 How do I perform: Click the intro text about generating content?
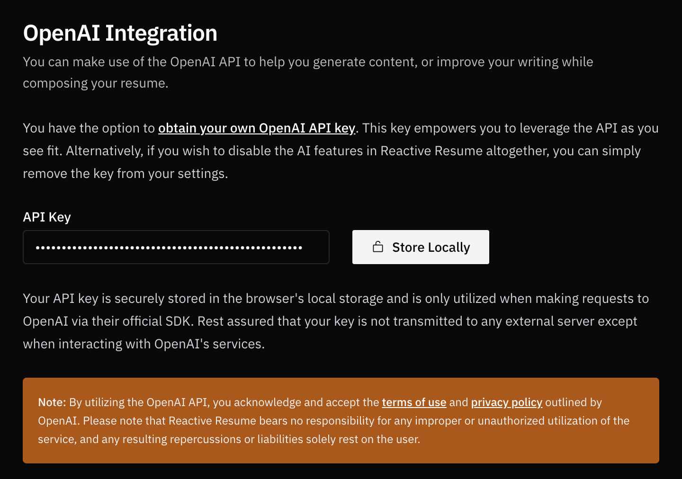coord(308,62)
